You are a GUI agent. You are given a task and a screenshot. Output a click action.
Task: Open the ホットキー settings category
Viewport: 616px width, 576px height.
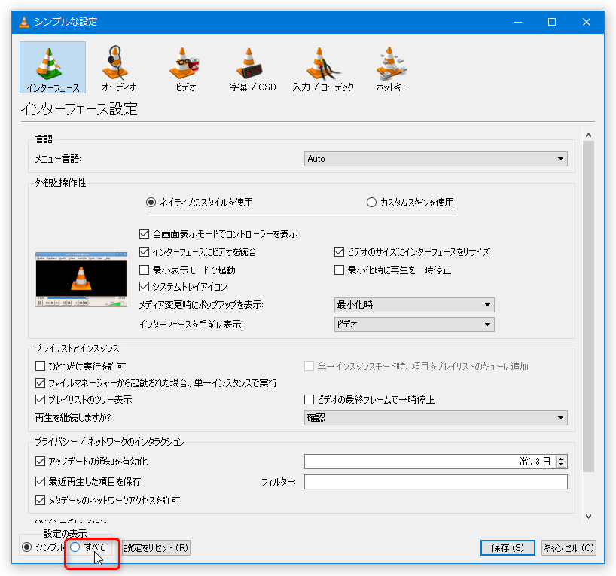point(392,68)
